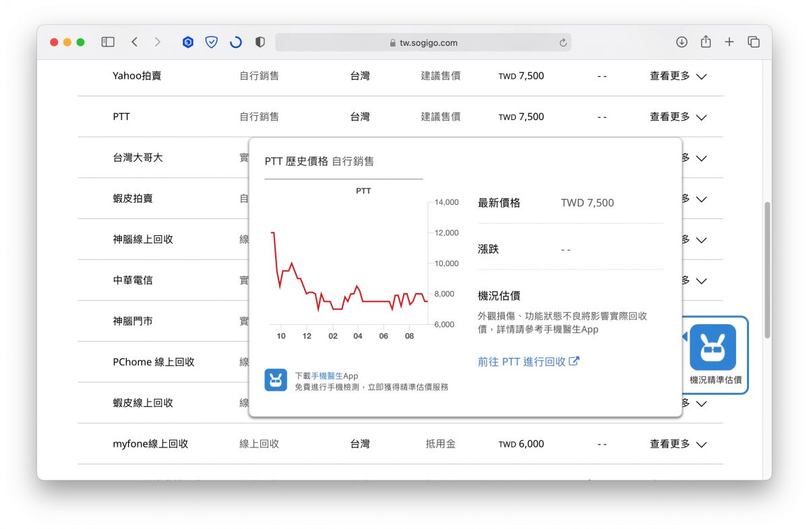The image size is (809, 529).
Task: Click the chevron in 蝦皮線上回收 row
Action: [701, 404]
